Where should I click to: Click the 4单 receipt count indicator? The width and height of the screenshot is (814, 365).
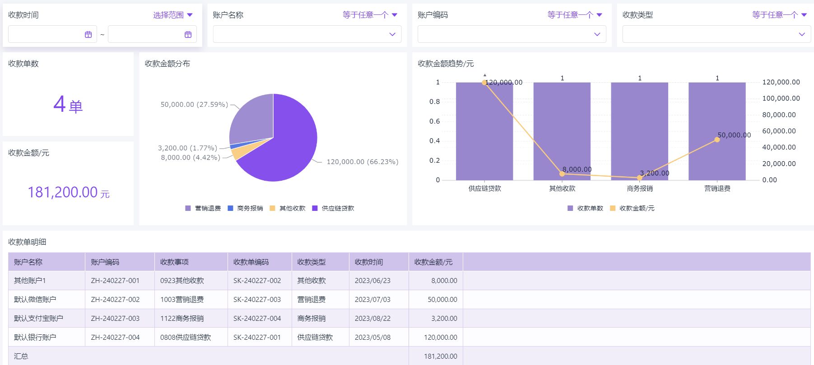pyautogui.click(x=68, y=105)
